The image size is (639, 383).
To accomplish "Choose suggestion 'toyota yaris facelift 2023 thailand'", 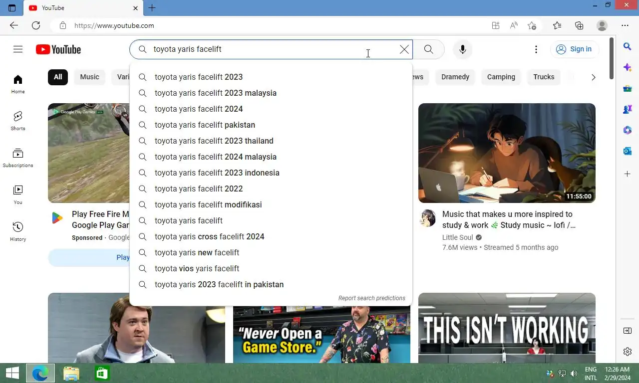I will coord(271,141).
